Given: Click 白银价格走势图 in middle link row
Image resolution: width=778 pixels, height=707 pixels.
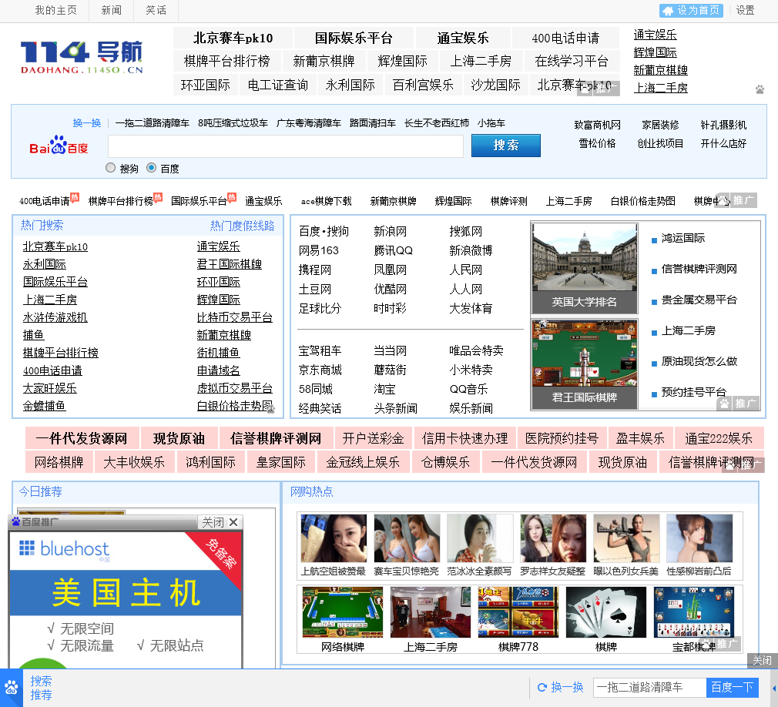Looking at the screenshot, I should [642, 201].
